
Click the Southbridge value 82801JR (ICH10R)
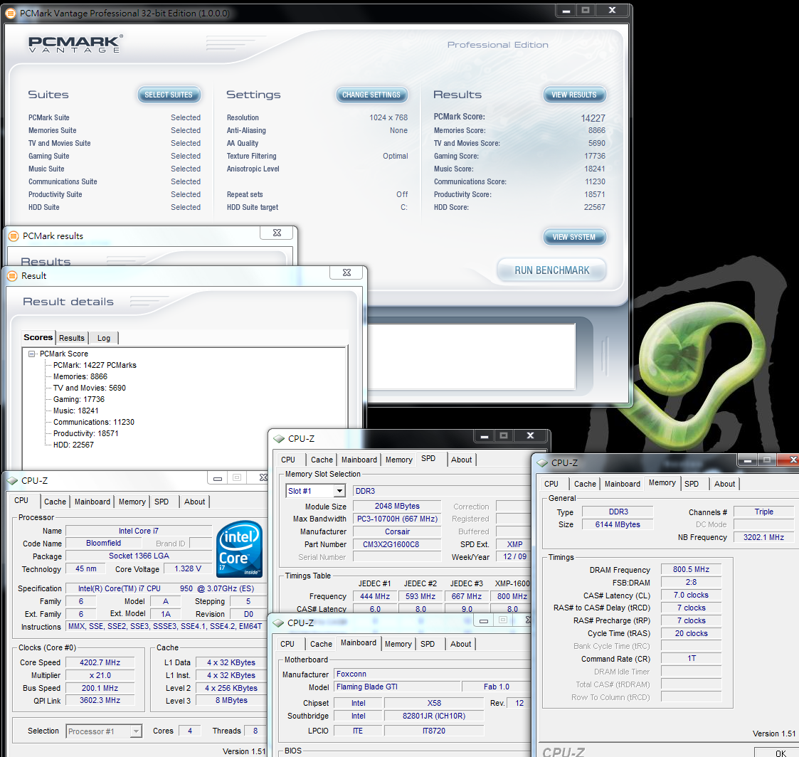point(433,716)
